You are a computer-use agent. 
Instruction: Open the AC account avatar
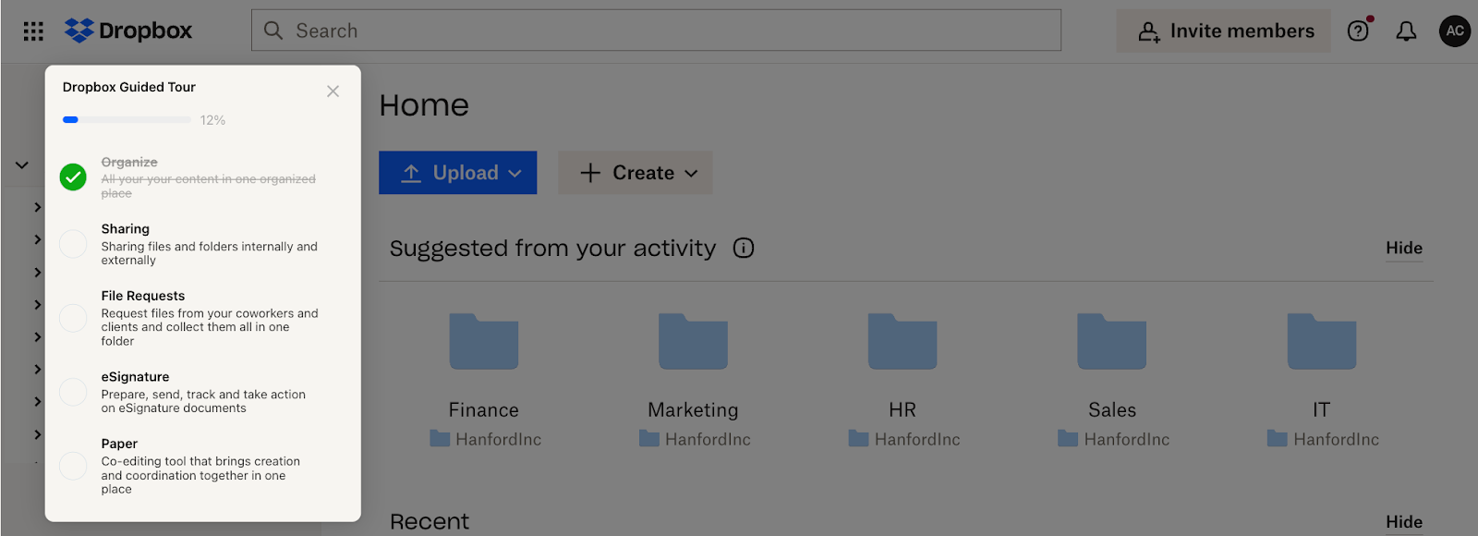[x=1455, y=30]
